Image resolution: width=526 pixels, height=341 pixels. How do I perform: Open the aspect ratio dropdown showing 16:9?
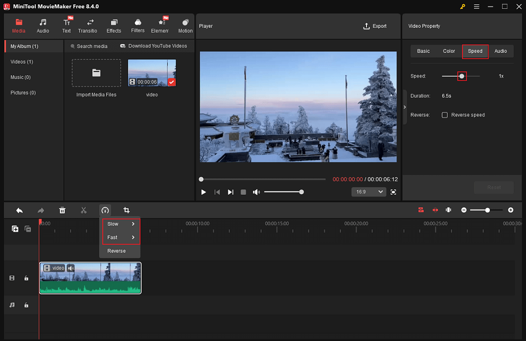tap(368, 192)
